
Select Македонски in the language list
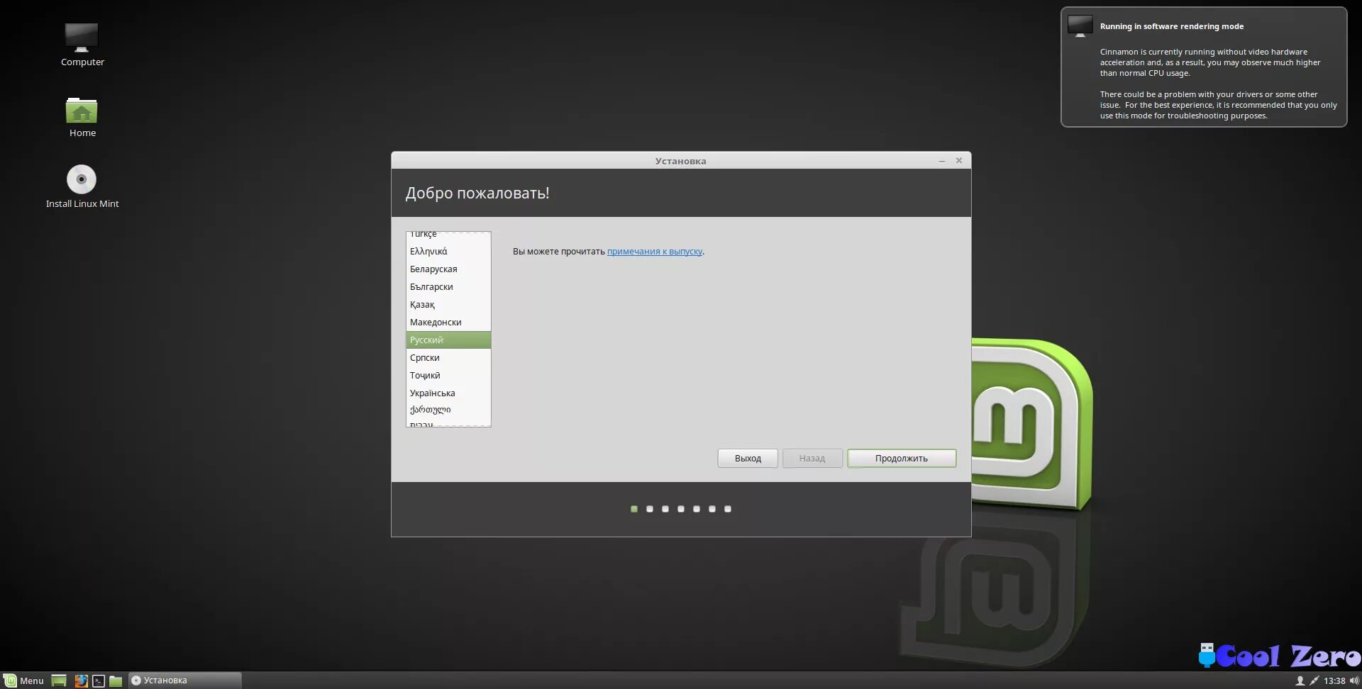click(448, 322)
